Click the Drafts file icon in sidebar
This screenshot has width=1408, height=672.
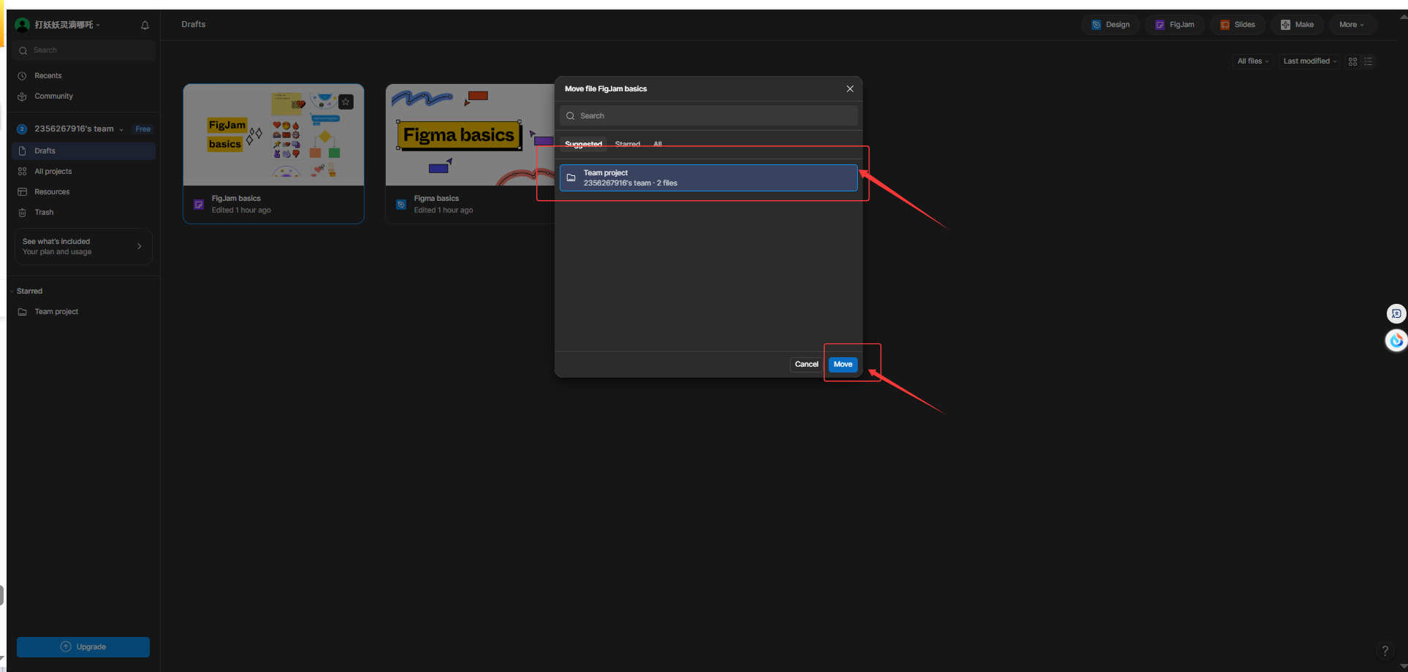[22, 151]
